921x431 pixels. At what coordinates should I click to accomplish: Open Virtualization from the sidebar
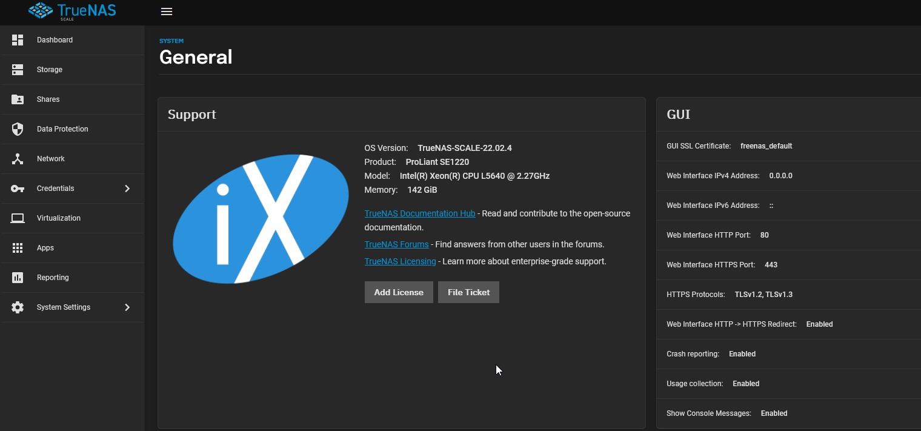72,218
